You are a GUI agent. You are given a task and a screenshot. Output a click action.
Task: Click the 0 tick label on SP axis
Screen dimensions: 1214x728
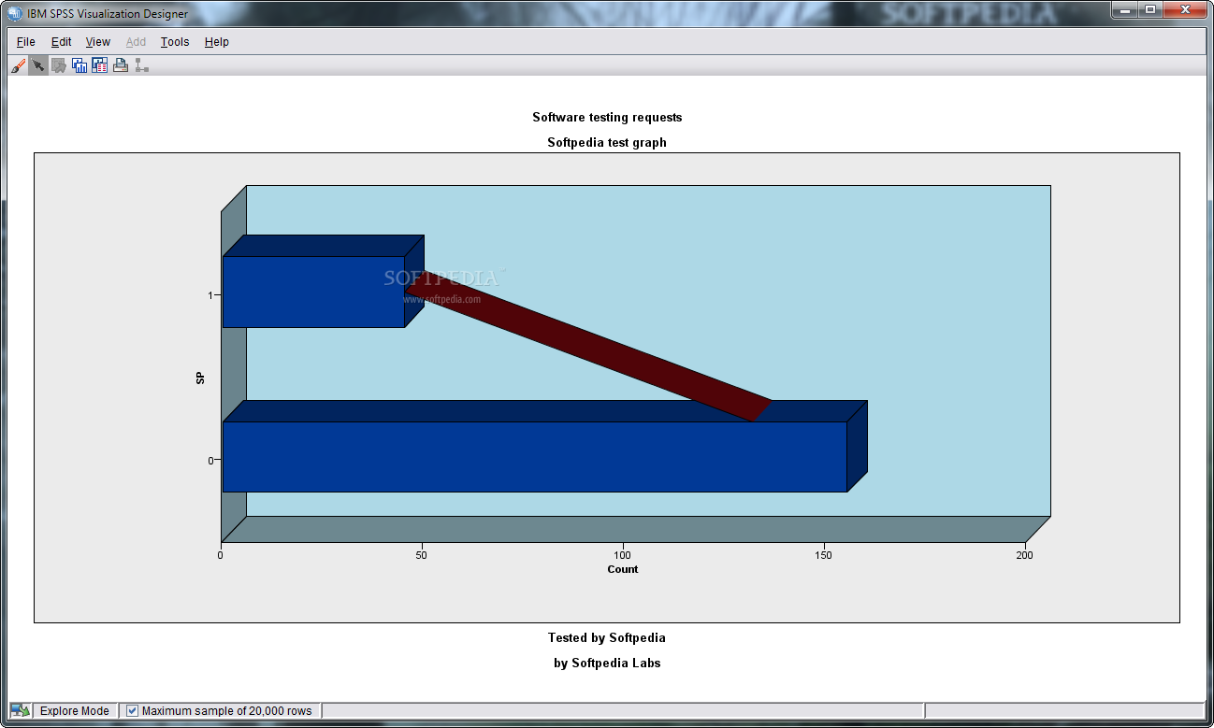coord(211,460)
